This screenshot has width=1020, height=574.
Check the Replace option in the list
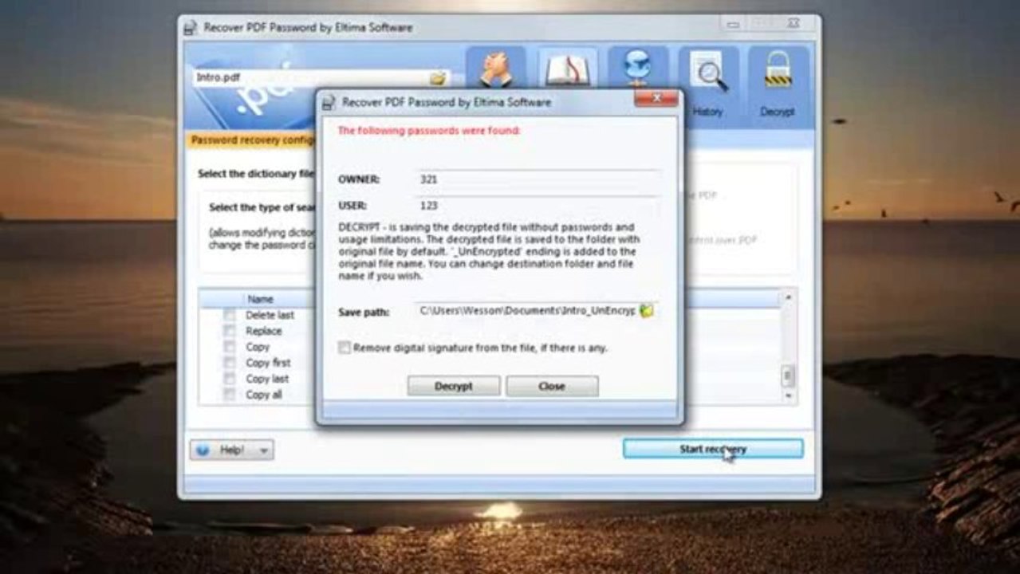(230, 331)
